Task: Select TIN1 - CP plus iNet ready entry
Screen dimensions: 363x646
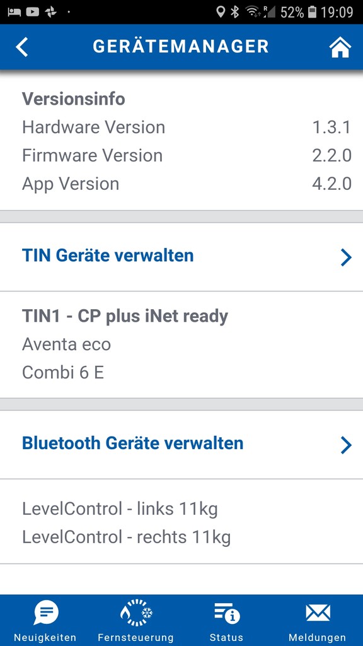Action: (125, 317)
